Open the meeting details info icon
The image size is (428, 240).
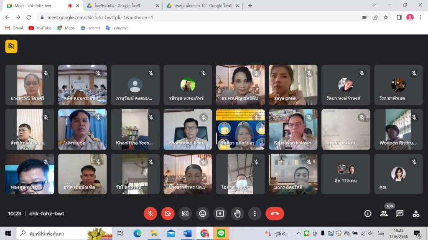(x=368, y=214)
